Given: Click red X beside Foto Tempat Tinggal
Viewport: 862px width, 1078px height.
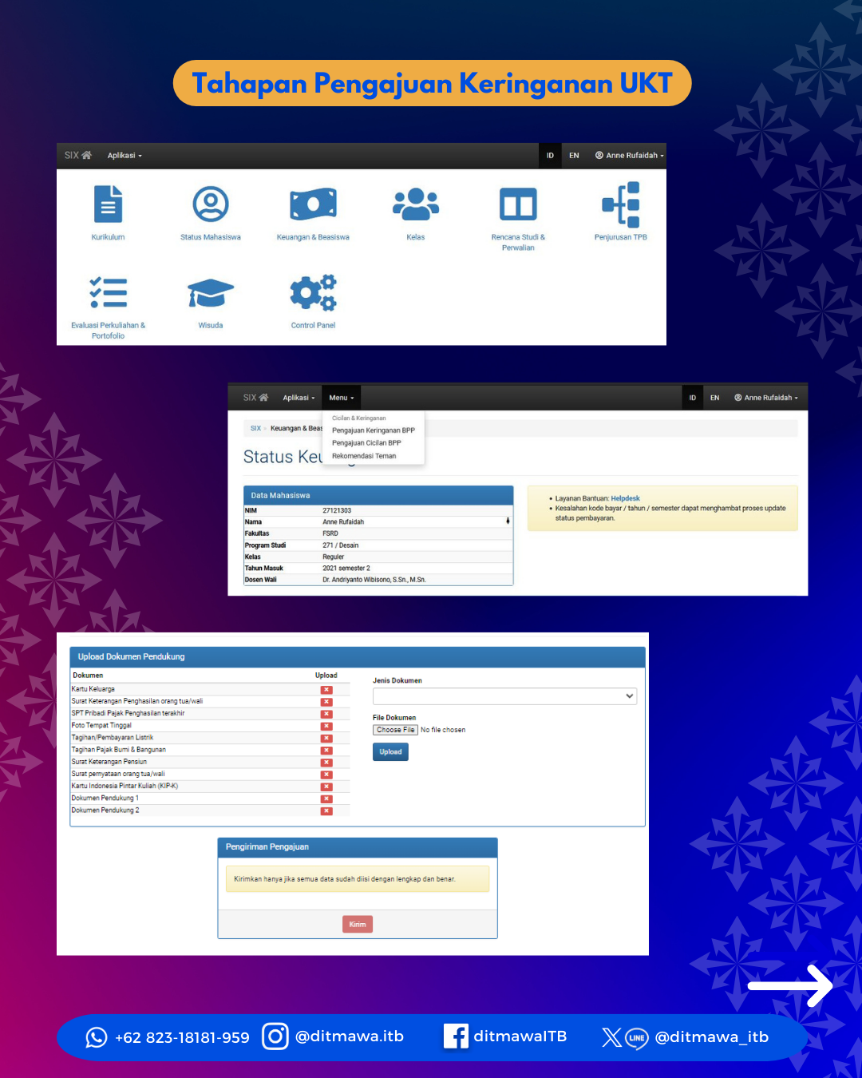Looking at the screenshot, I should 326,726.
